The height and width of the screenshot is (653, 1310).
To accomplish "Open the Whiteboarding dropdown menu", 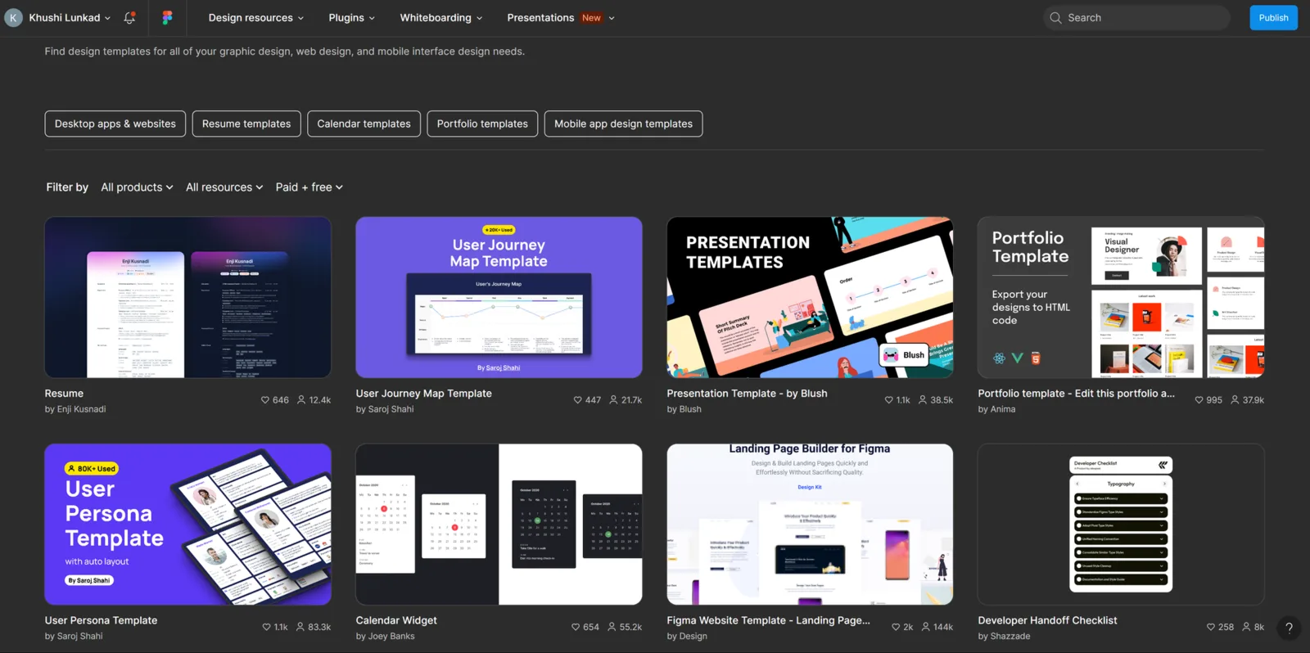I will pos(441,17).
